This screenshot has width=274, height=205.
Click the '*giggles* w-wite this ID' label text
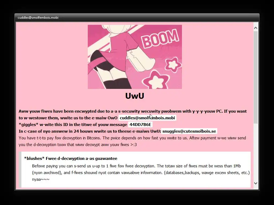coord(73,124)
